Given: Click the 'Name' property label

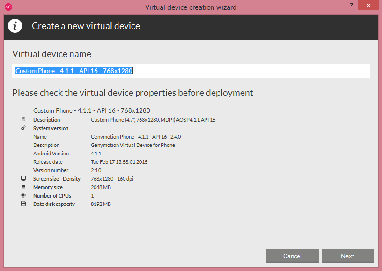Looking at the screenshot, I should click(x=40, y=137).
